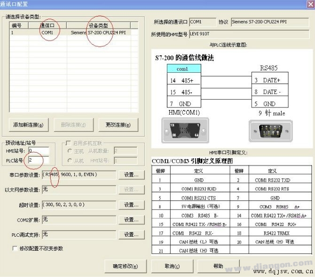Click 'COM1 RS422 TX- /RS485 B-' cell
315x277 pixels.
199,224
